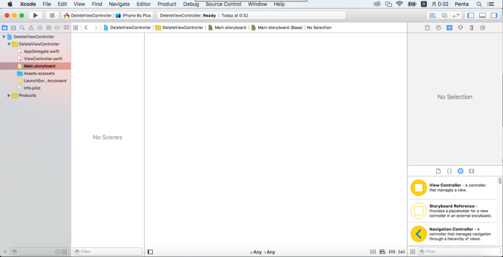Open the Align constraints tool
The height and width of the screenshot is (257, 503).
tap(383, 252)
